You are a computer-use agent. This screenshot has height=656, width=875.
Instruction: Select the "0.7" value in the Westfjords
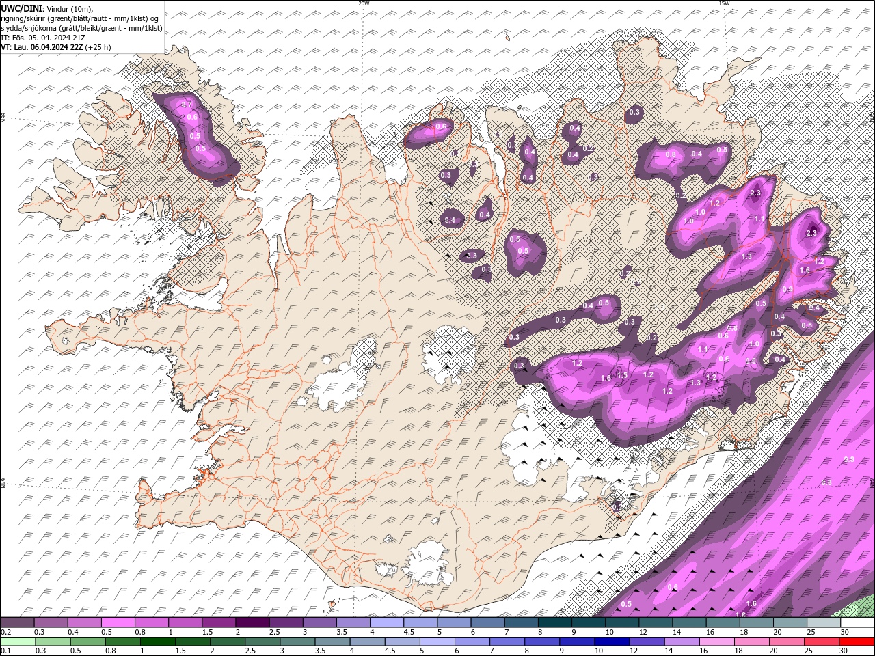(186, 105)
